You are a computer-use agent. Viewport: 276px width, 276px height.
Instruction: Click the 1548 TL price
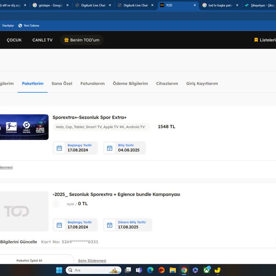click(x=166, y=126)
